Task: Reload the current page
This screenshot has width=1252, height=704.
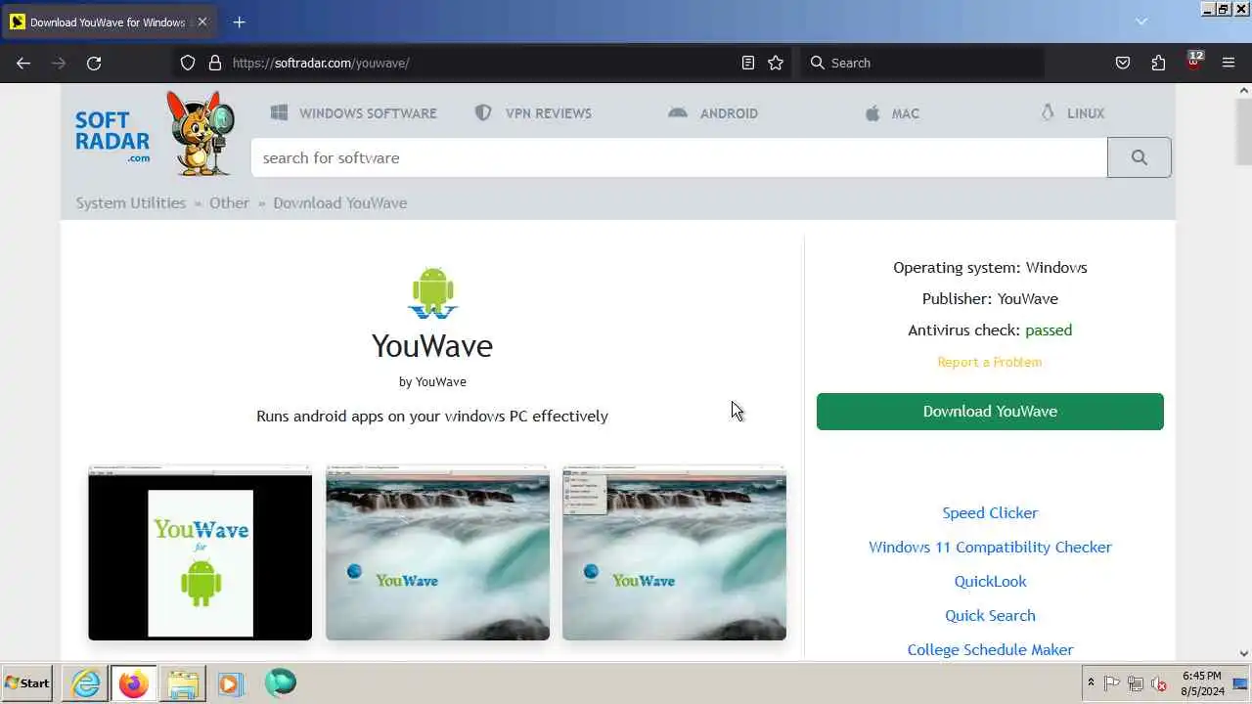Action: [x=94, y=63]
